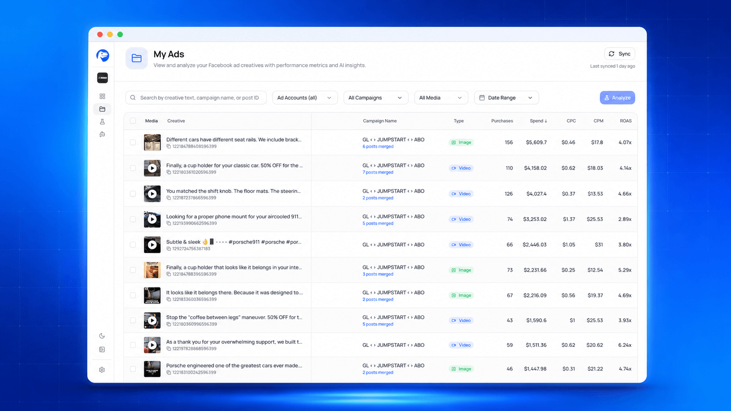Screen dimensions: 731x411
Task: Open the Porsche engineered ad thumbnail
Action: click(x=152, y=369)
